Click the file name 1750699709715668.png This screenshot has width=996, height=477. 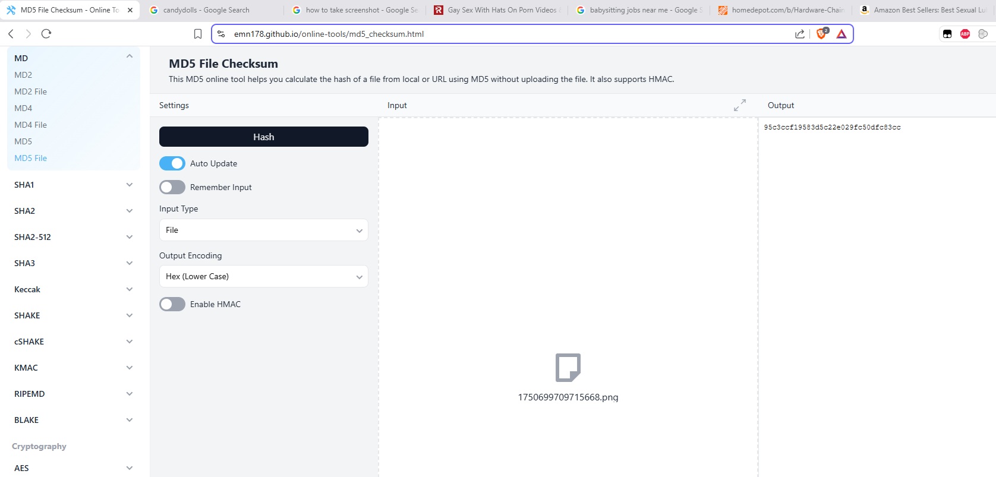coord(568,397)
